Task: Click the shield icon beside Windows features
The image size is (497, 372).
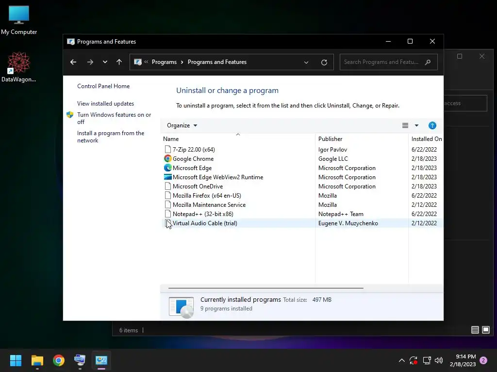Action: [70, 115]
